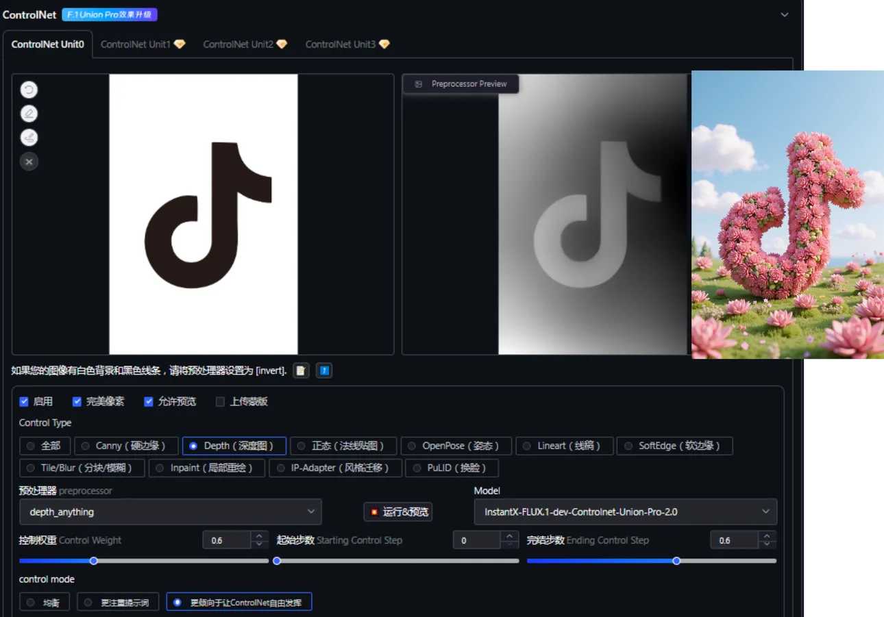Switch to the ControlNet Unit1 tab

[x=143, y=44]
